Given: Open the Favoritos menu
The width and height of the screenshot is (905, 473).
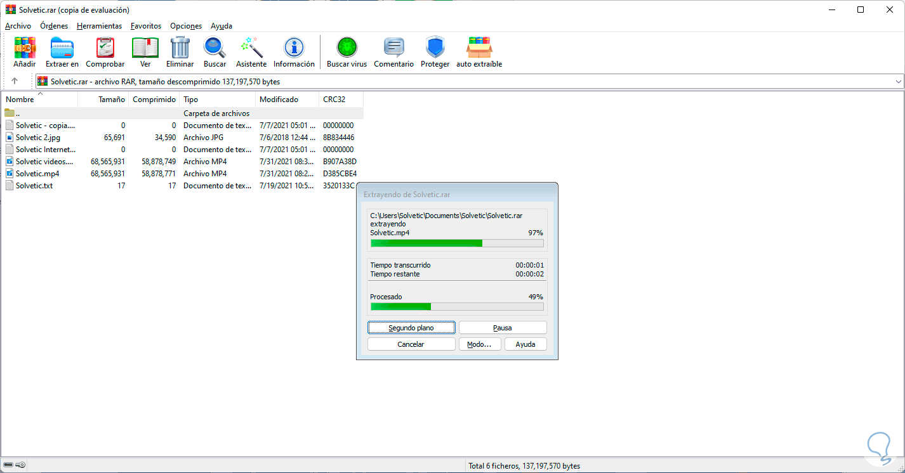Looking at the screenshot, I should pyautogui.click(x=146, y=26).
